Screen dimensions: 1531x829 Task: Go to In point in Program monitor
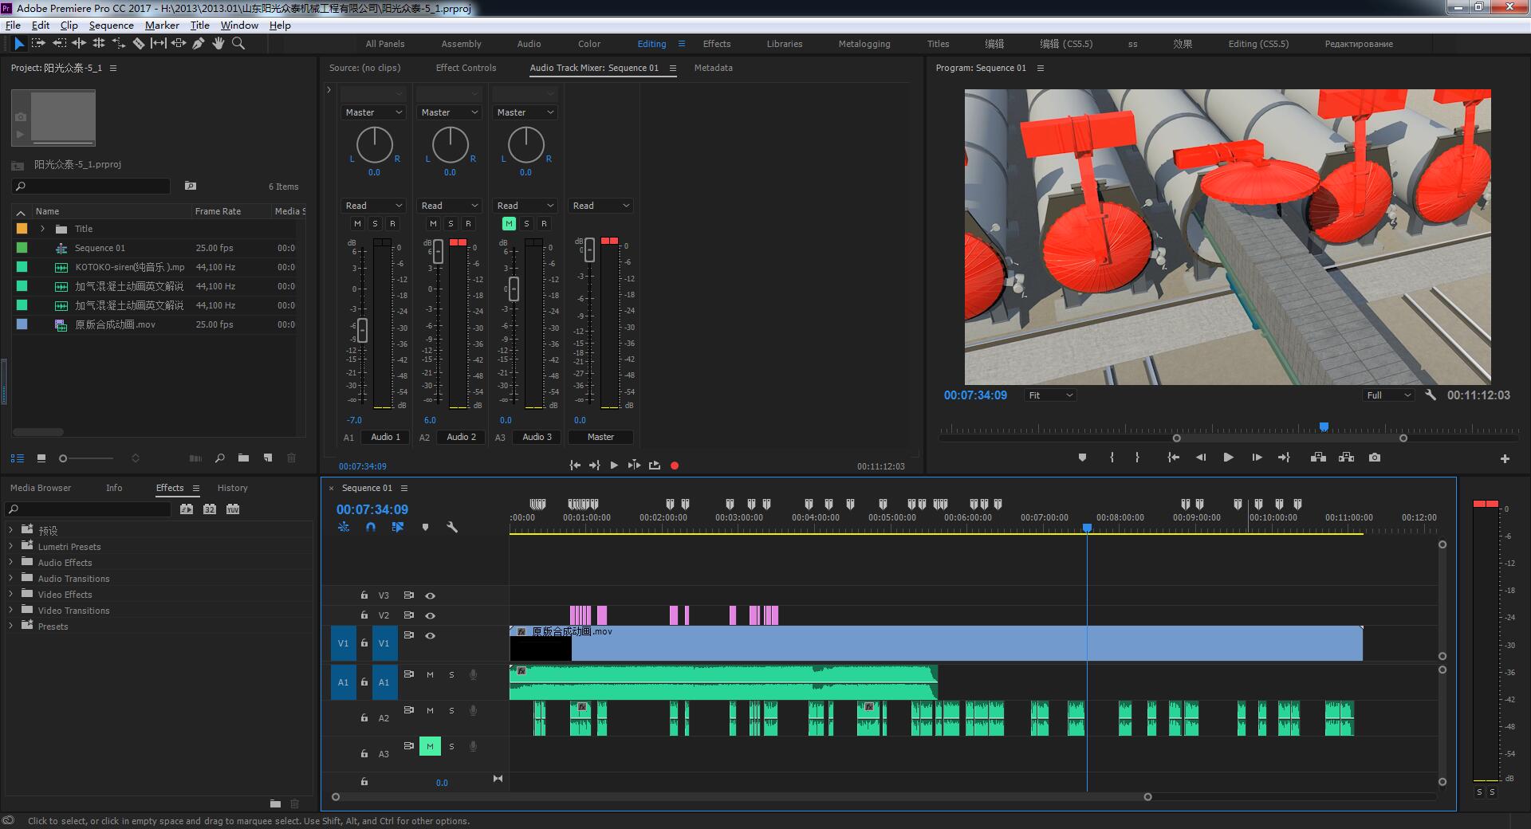[1173, 458]
